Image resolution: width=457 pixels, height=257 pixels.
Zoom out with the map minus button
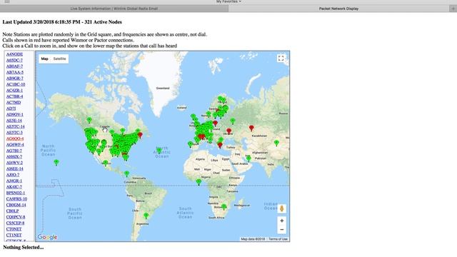point(281,230)
